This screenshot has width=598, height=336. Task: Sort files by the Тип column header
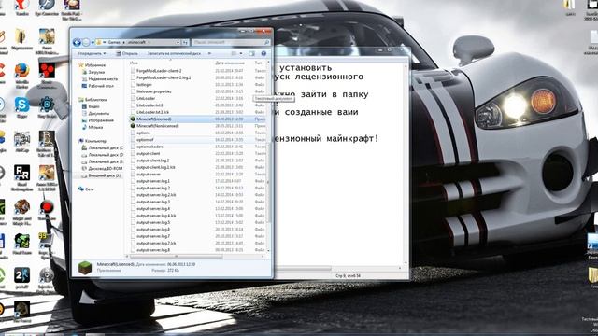(x=258, y=63)
